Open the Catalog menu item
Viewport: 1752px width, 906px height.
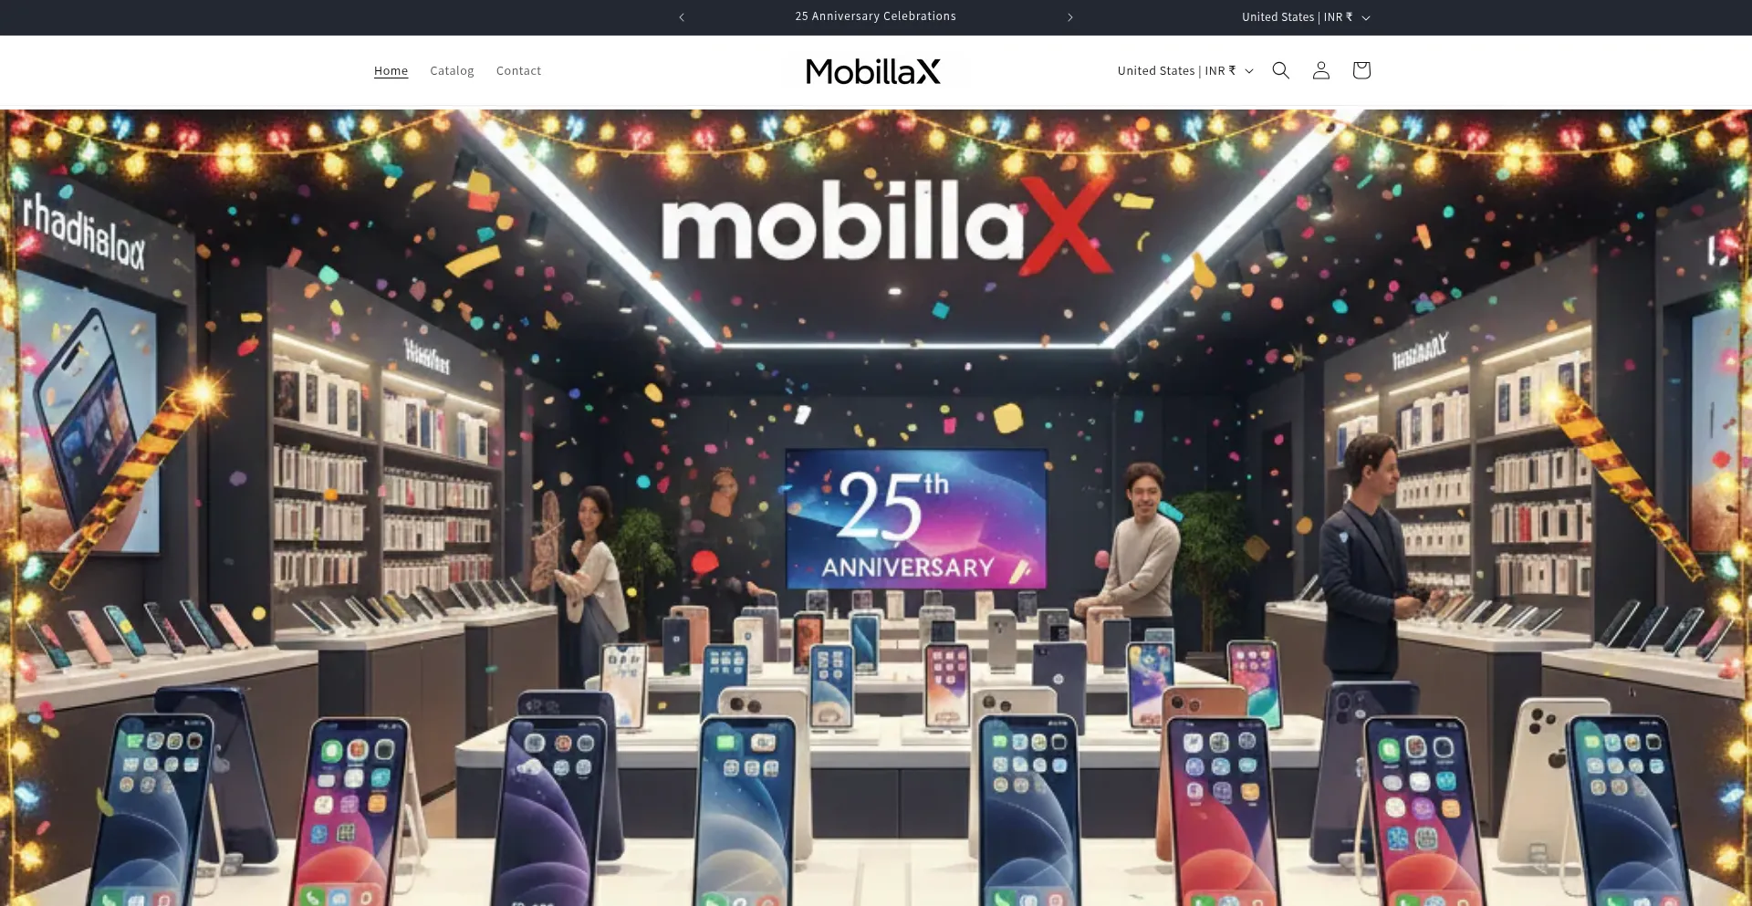452,71
